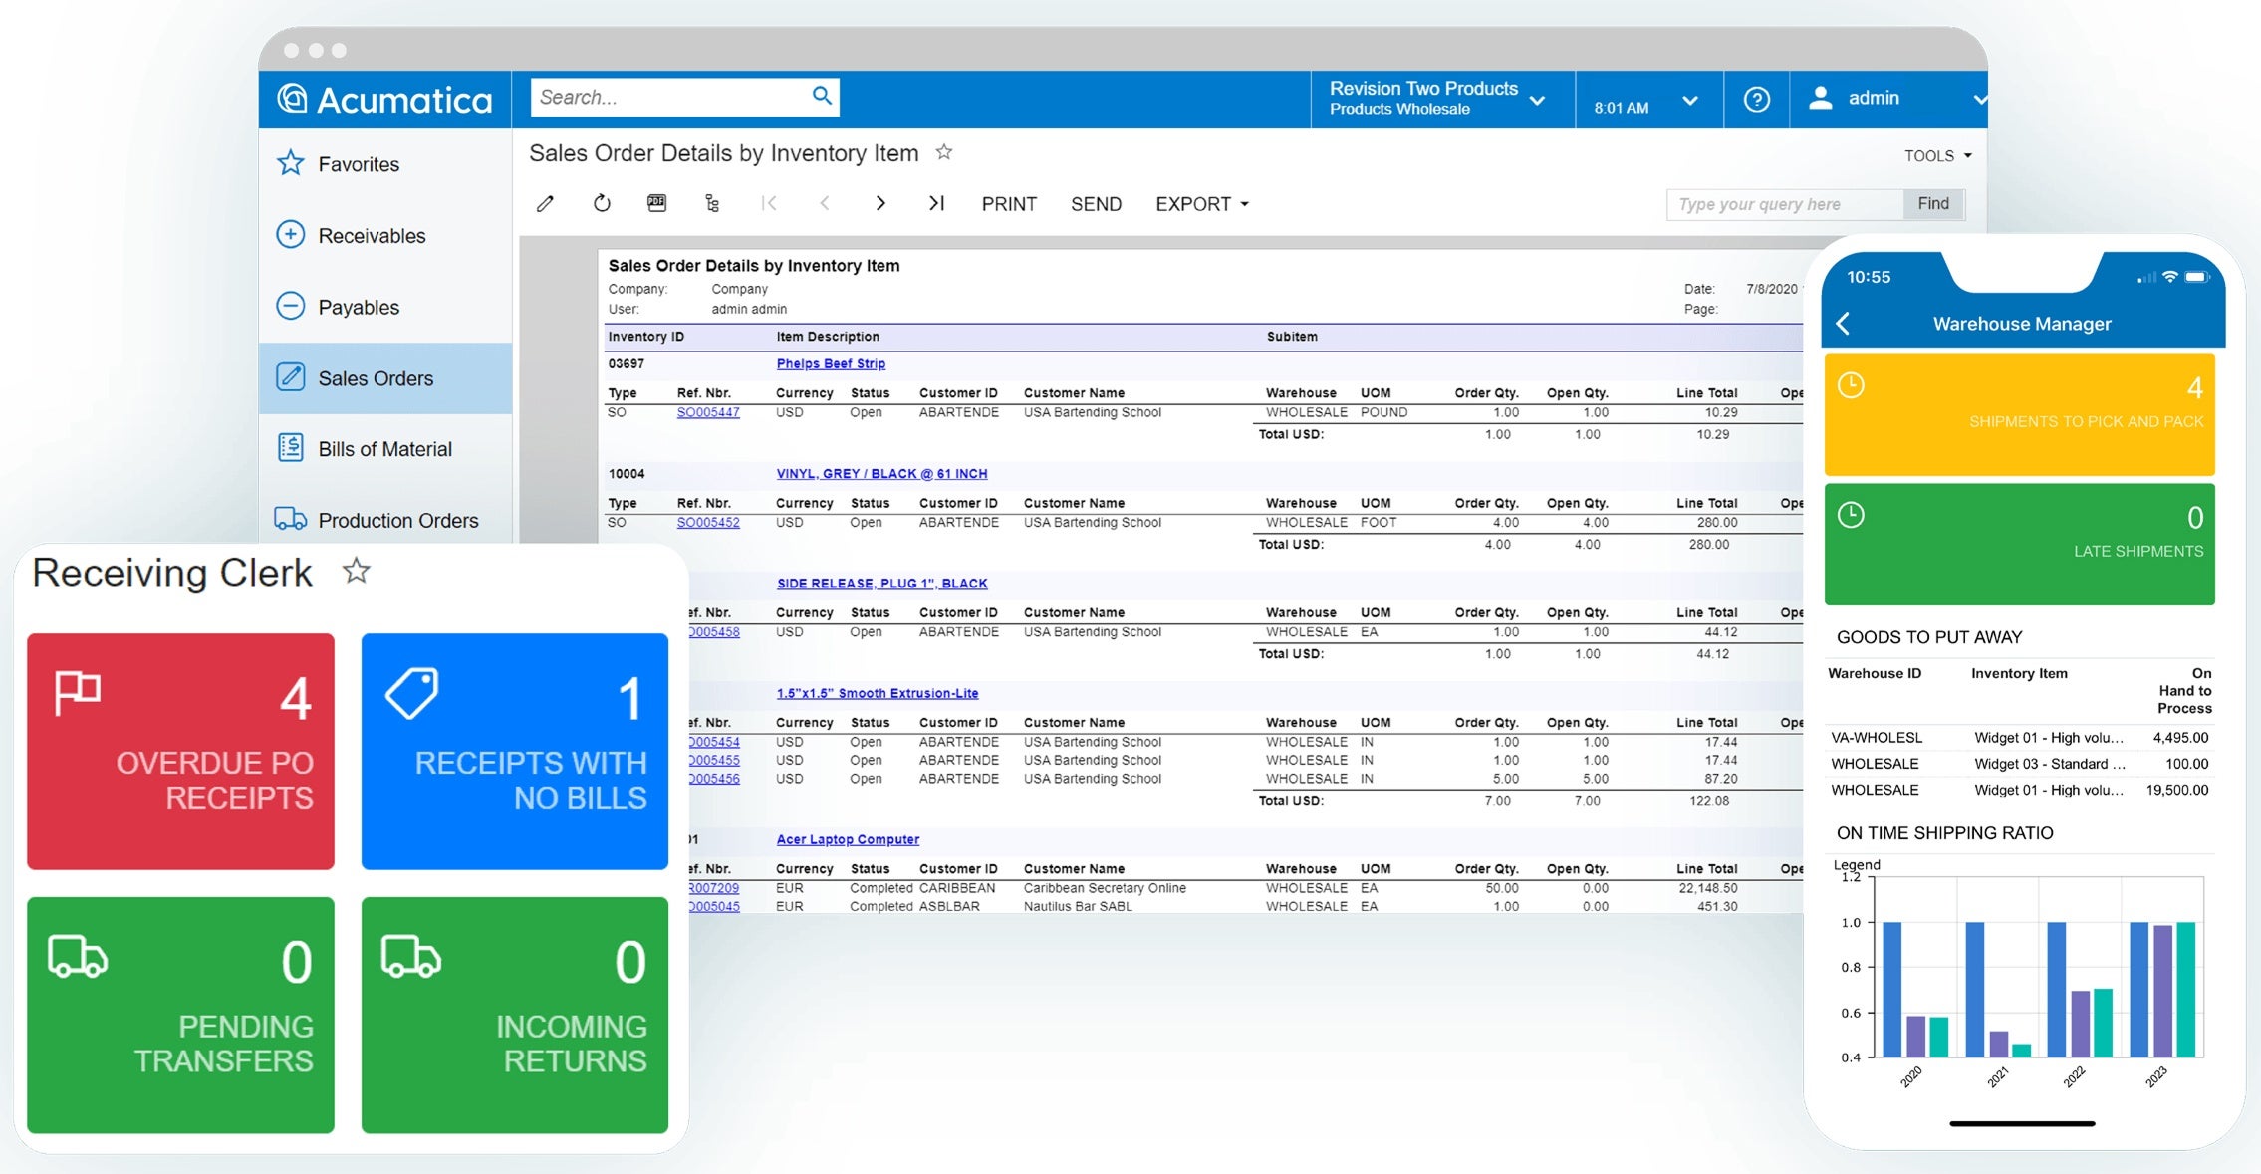Select the Edit pencil icon in the report toolbar
Screen dimensions: 2261x1174
click(x=545, y=203)
